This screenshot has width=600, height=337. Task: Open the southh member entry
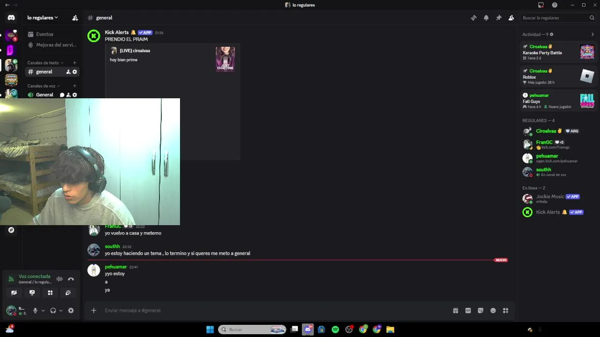click(558, 172)
